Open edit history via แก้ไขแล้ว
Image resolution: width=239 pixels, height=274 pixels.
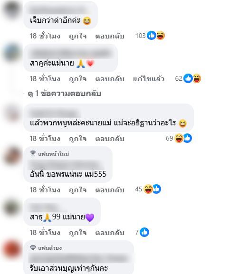(x=149, y=79)
